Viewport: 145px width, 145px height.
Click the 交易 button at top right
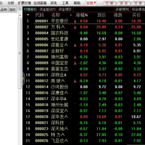click(138, 3)
